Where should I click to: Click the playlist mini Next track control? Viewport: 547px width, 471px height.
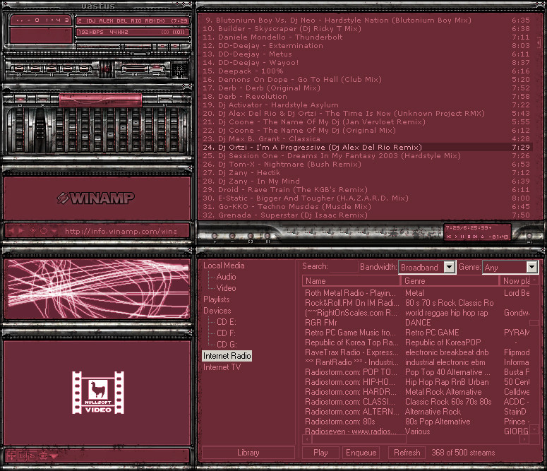click(475, 237)
